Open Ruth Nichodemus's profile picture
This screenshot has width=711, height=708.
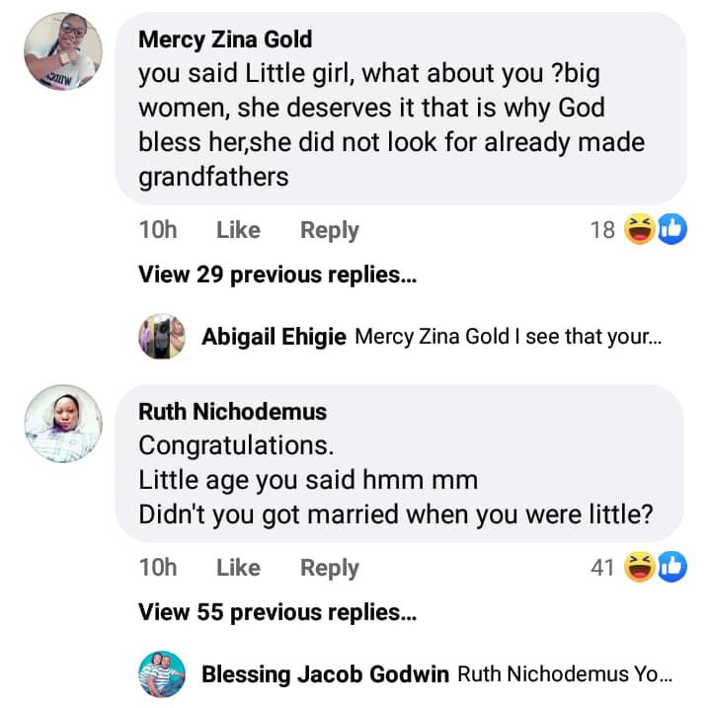point(63,424)
